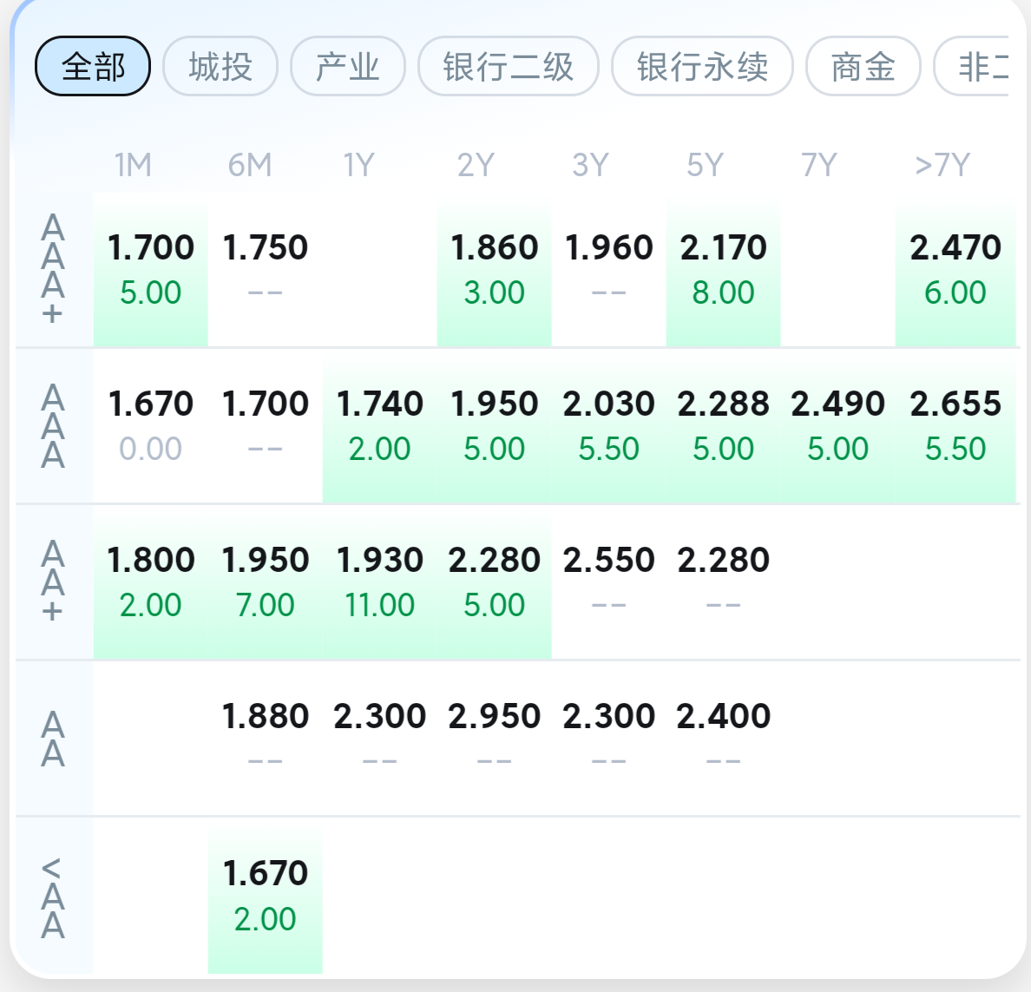Select the 全部 filter tab
The width and height of the screenshot is (1031, 992).
[x=93, y=66]
